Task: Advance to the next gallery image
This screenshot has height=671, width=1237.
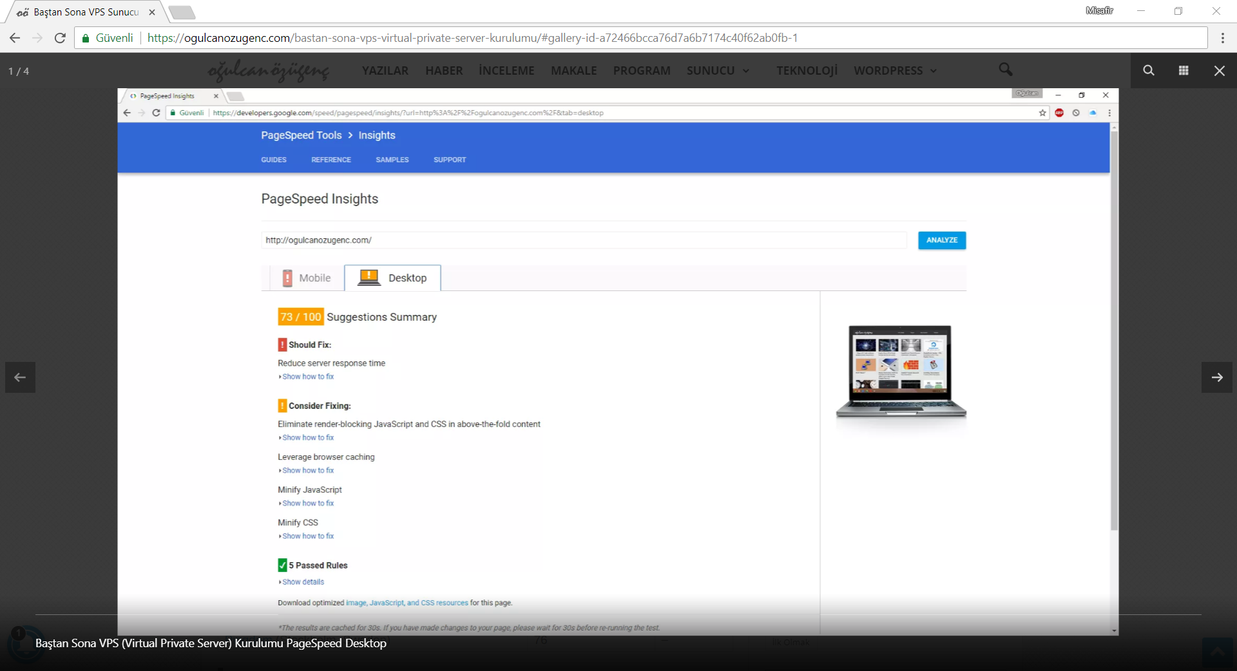Action: coord(1216,377)
